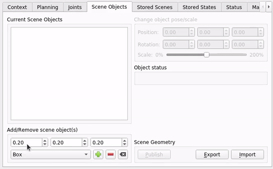
Task: Click the Export scene geometry button
Action: click(212, 154)
